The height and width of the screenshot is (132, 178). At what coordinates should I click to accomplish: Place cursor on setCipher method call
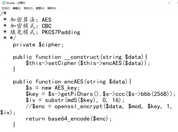(62, 63)
